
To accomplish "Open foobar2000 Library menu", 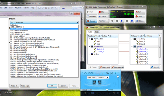I will coord(26,8).
